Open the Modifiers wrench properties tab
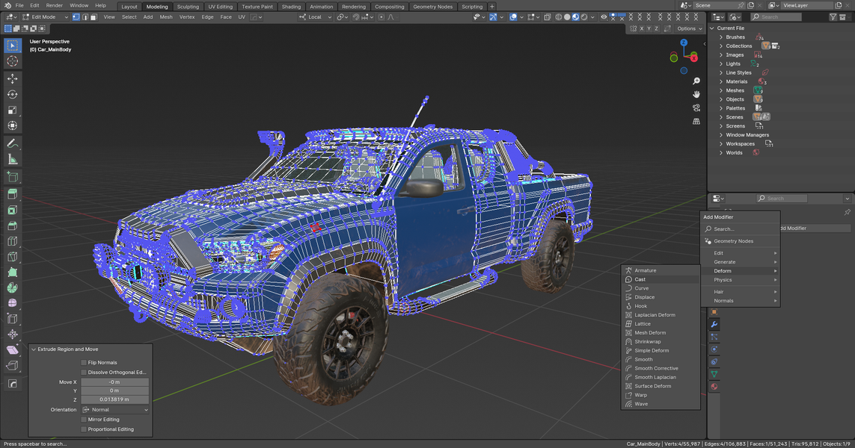This screenshot has width=855, height=448. pyautogui.click(x=714, y=324)
